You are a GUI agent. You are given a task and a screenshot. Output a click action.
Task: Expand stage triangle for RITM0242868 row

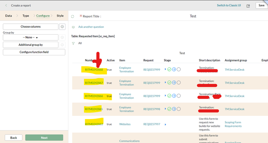[x=165, y=69]
